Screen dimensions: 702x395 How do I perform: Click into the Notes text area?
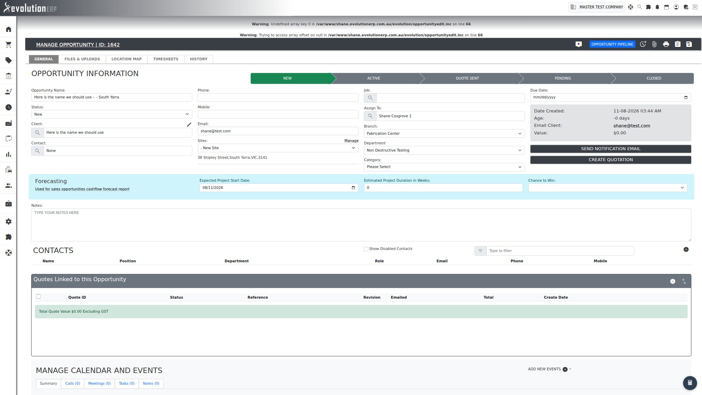tap(361, 225)
